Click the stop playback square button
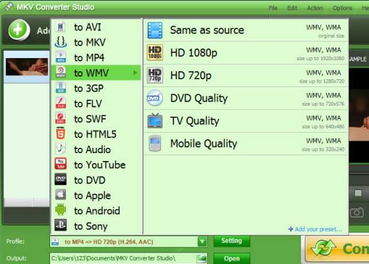 [358, 193]
